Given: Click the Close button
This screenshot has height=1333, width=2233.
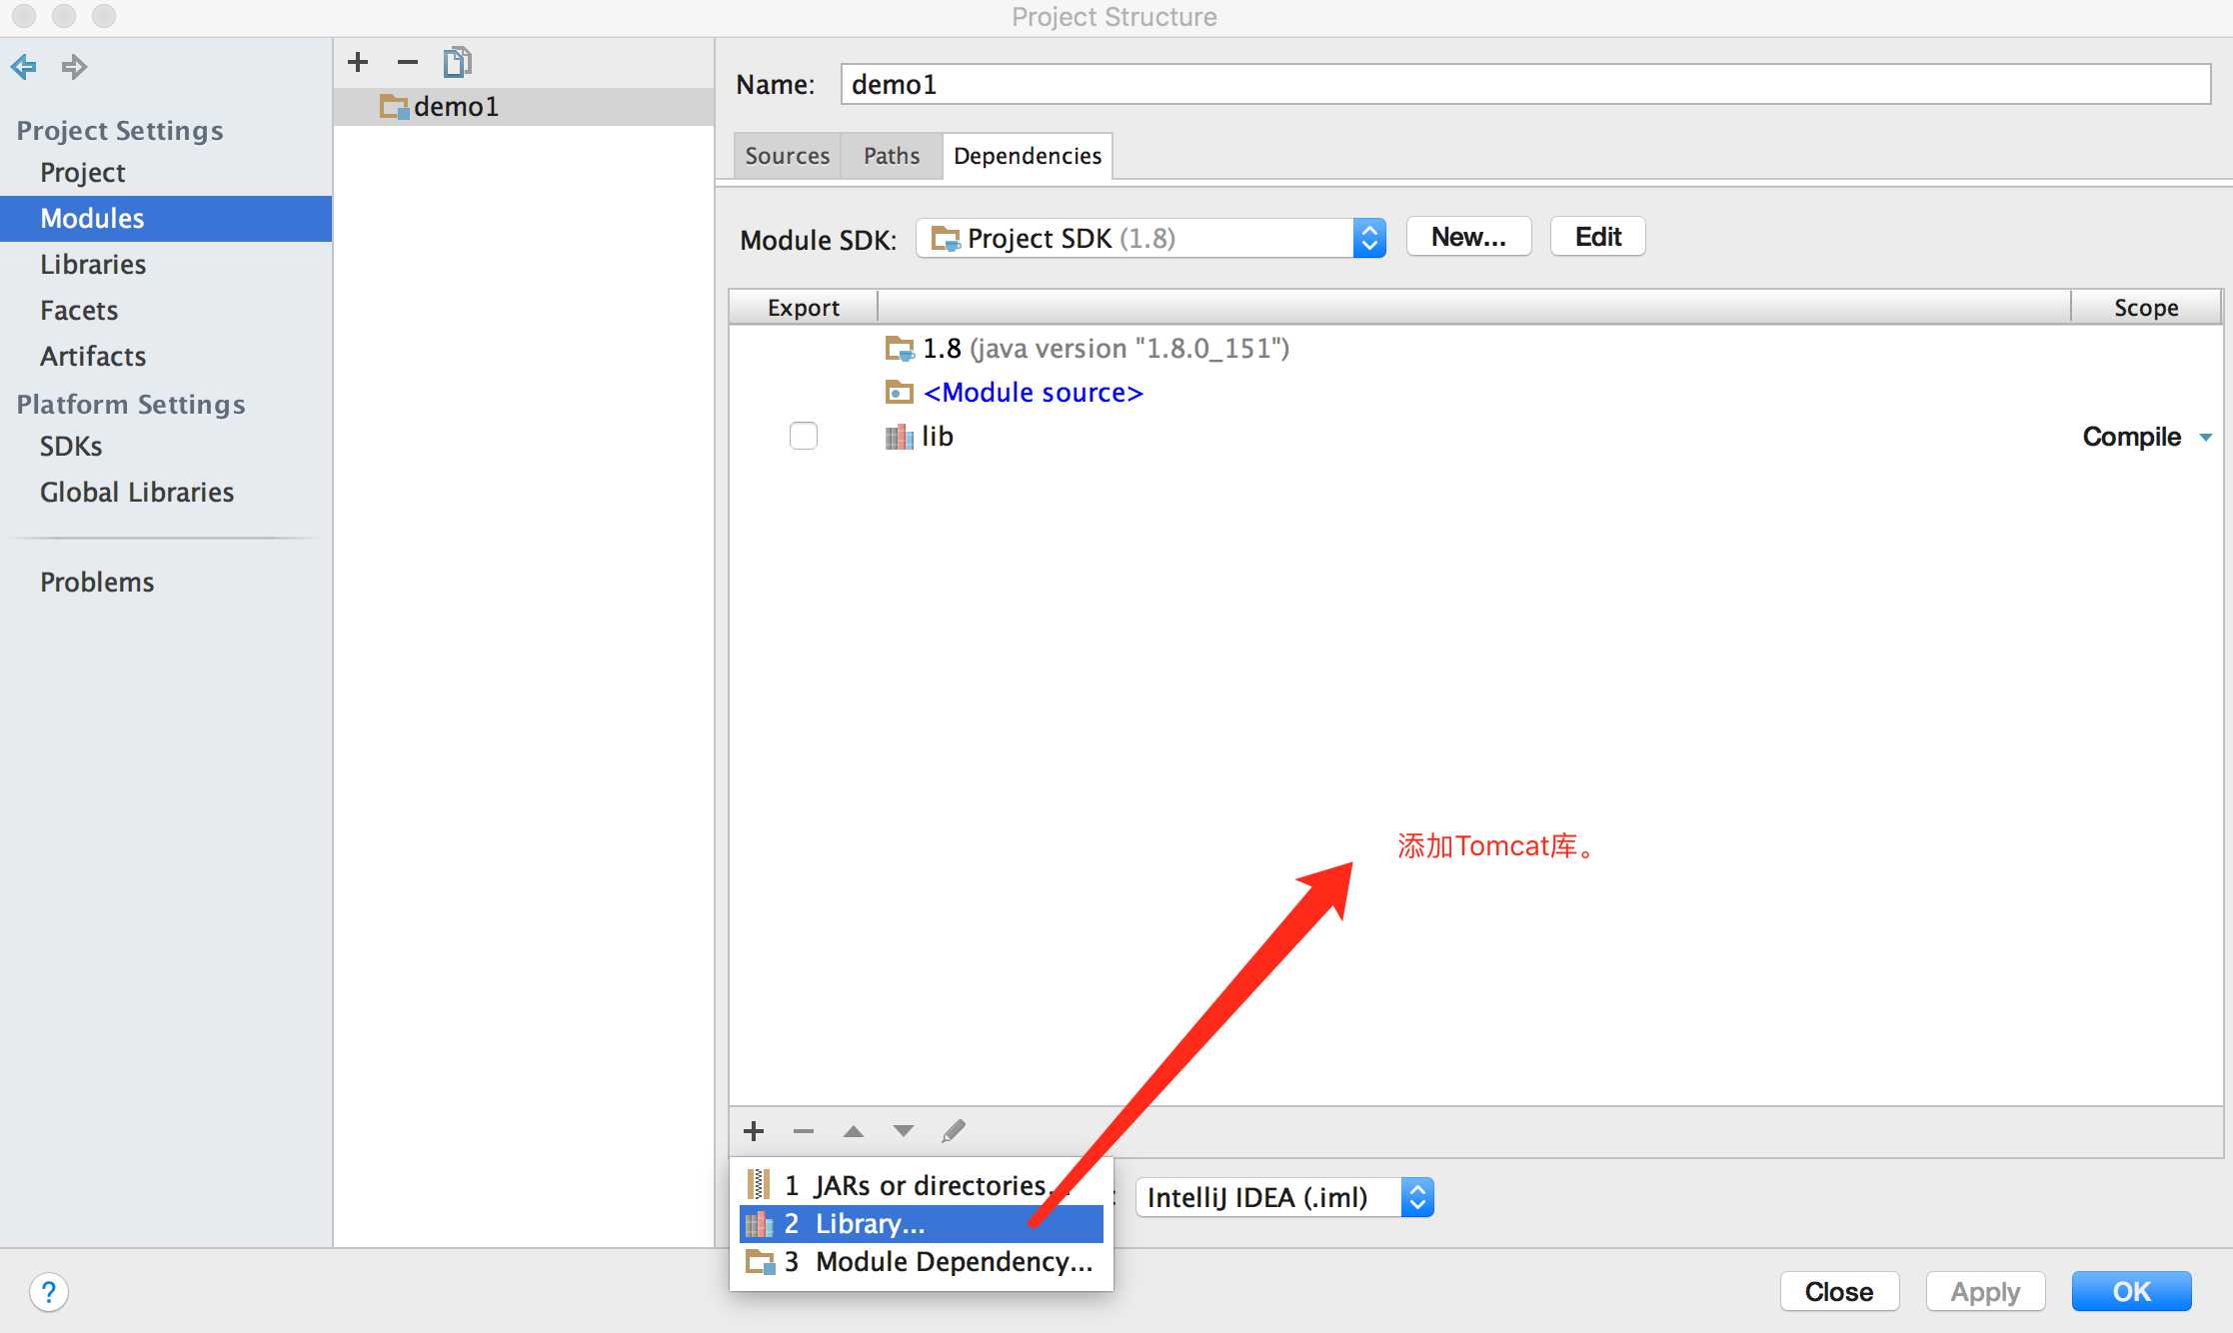Looking at the screenshot, I should click(1839, 1292).
